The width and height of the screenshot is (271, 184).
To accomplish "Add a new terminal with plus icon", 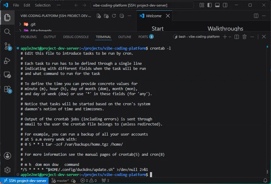I will pos(225,37).
